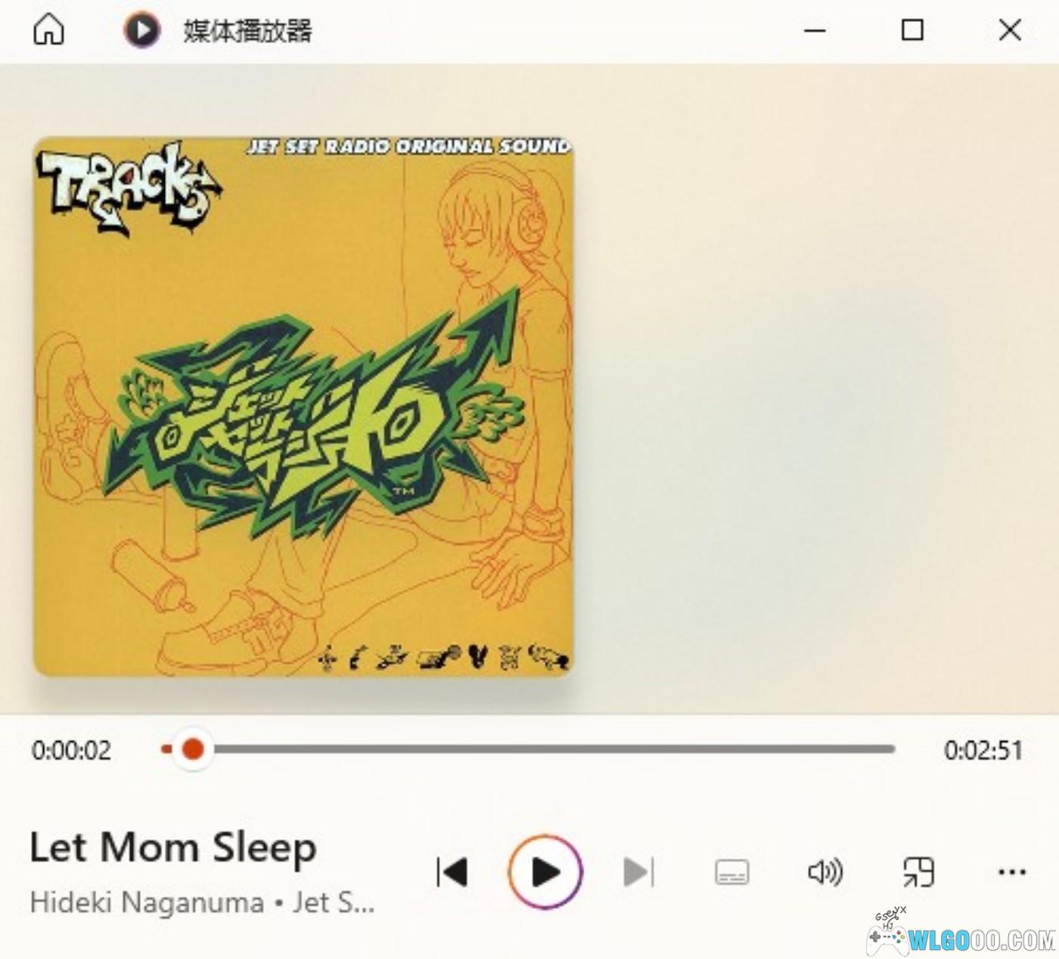Click the Let Mom Sleep song title
1059x959 pixels.
173,847
